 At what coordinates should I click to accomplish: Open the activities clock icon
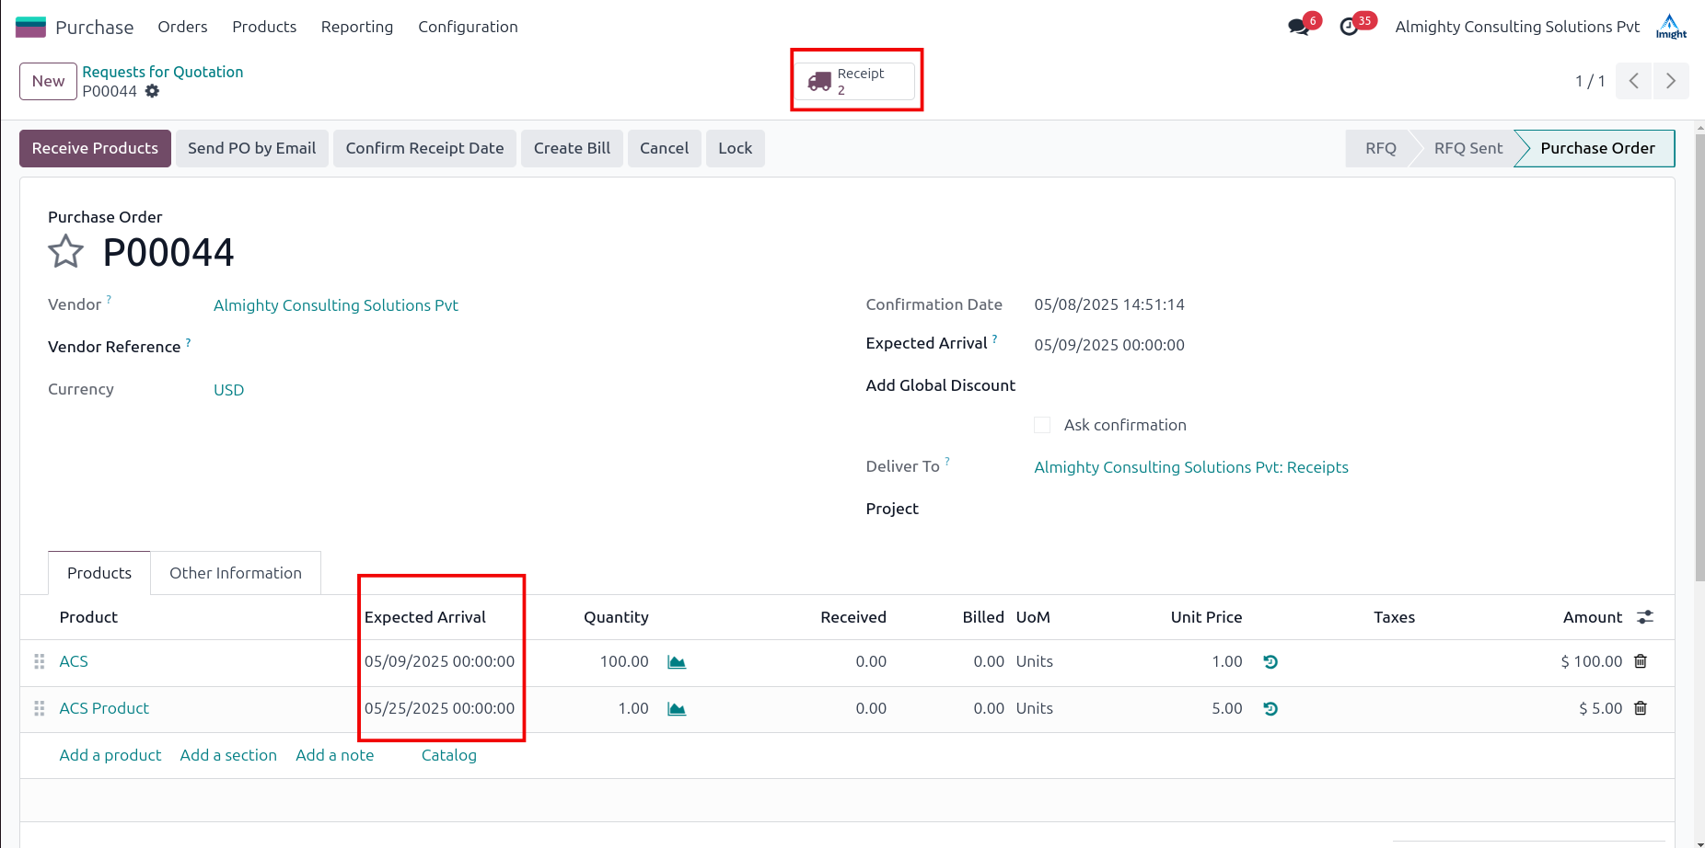[1349, 27]
